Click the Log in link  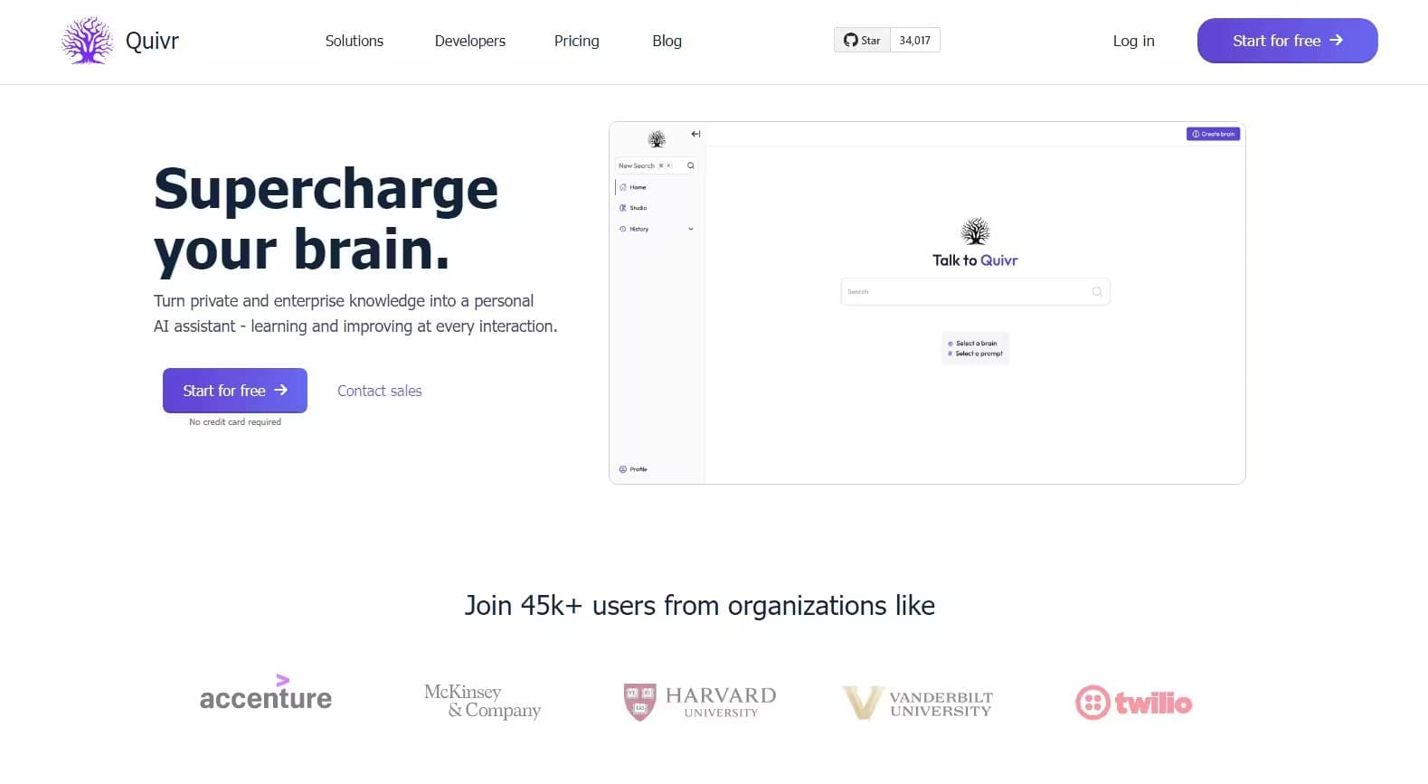pyautogui.click(x=1133, y=41)
